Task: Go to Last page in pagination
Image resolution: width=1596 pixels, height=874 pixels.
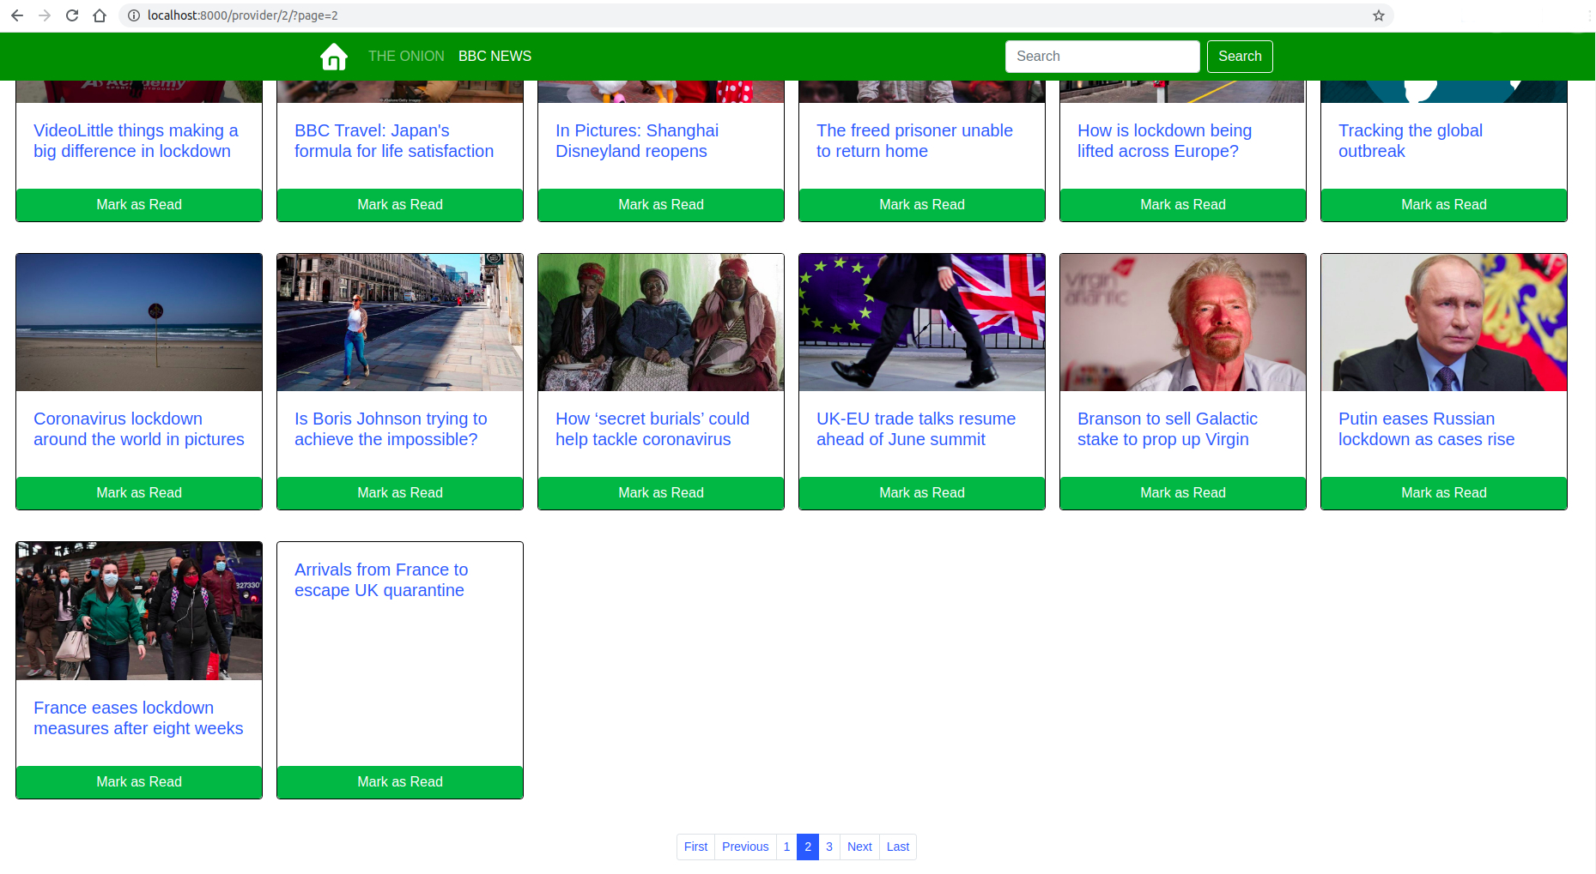Action: (898, 847)
